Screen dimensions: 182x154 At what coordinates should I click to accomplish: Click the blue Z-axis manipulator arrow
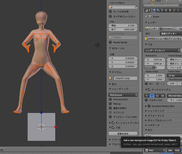41,112
